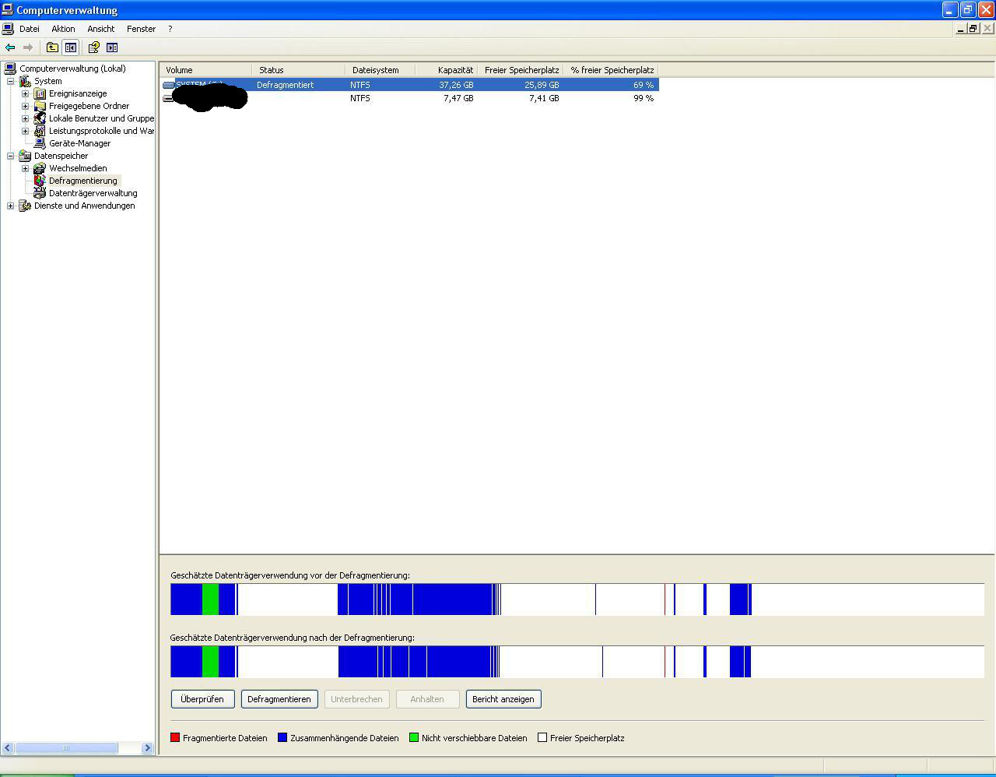Screen dimensions: 996x777
Task: Sort by the Dateisystem column header
Action: [x=381, y=70]
